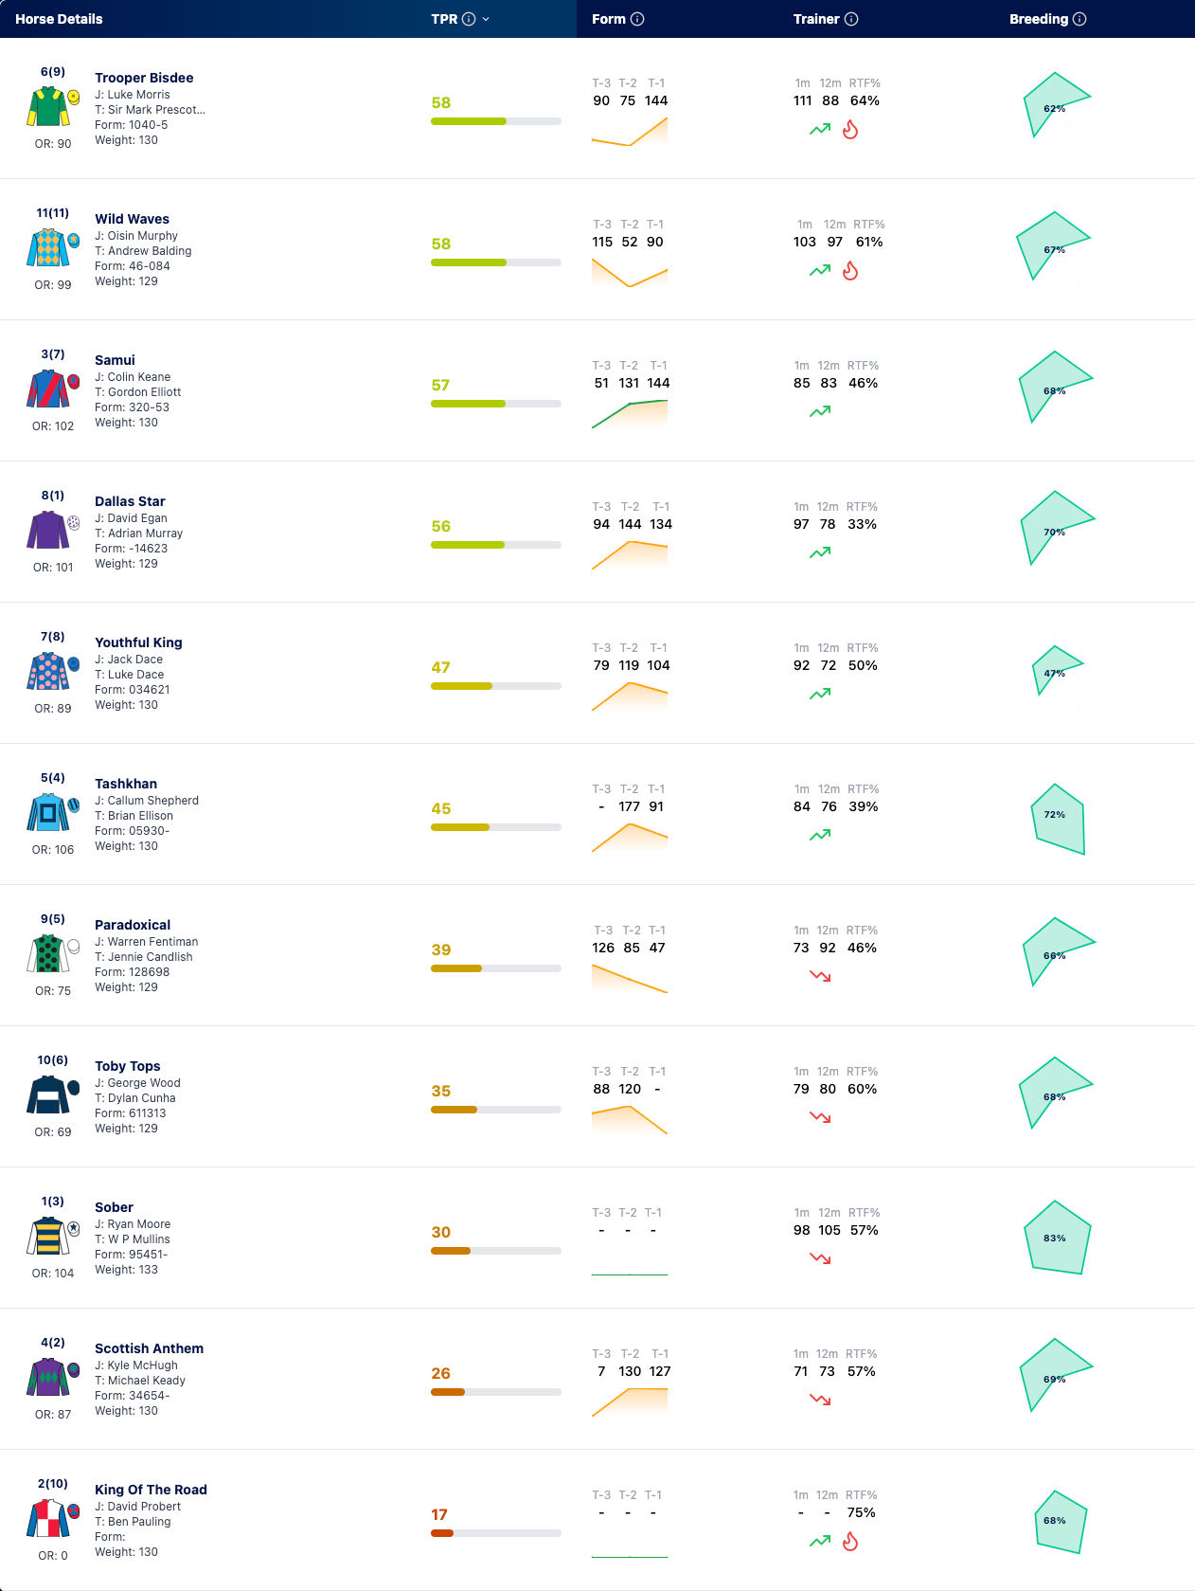Open the Form column info icon

coord(637,19)
